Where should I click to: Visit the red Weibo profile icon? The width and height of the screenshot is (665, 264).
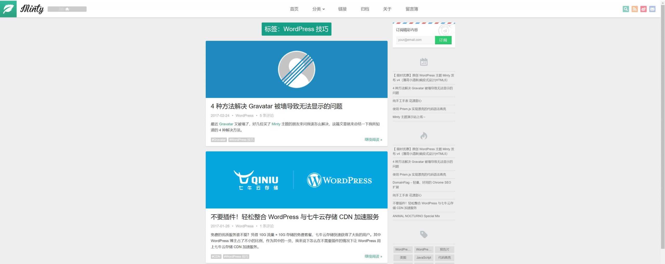[643, 9]
